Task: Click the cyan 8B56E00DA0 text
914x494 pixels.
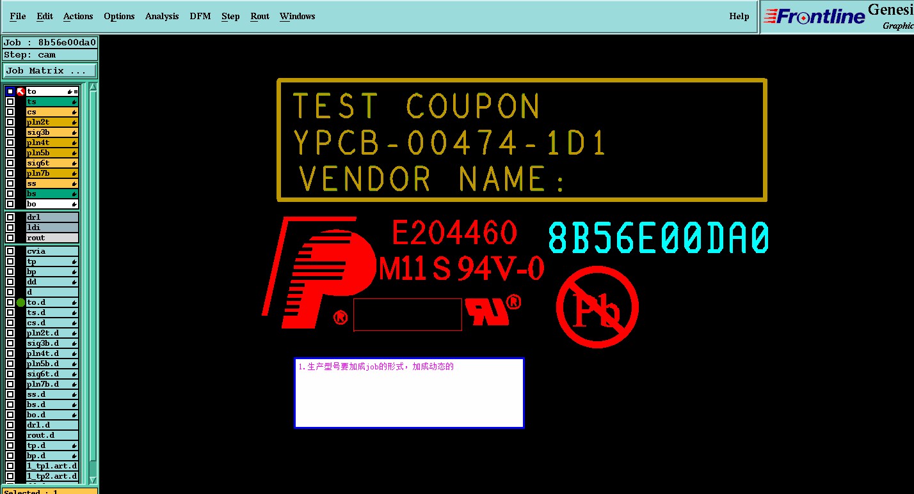Action: 659,238
